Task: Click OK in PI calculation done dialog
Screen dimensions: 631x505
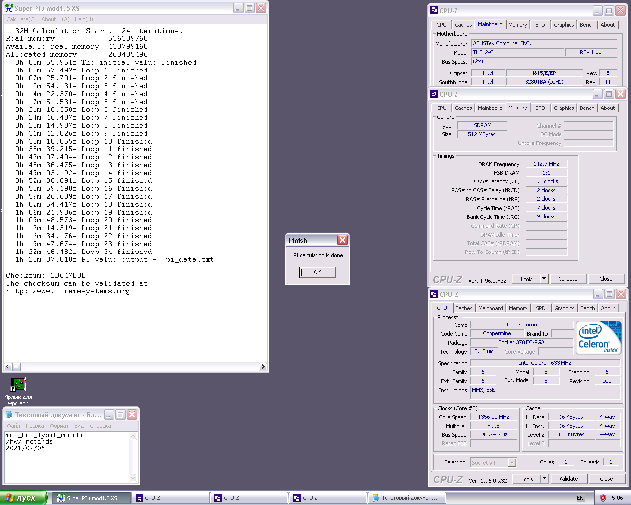Action: (x=317, y=272)
